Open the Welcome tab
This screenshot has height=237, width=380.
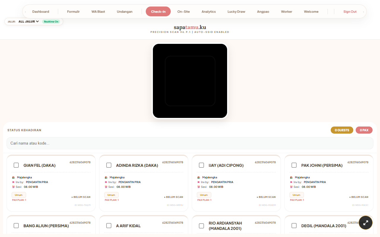[x=311, y=12]
